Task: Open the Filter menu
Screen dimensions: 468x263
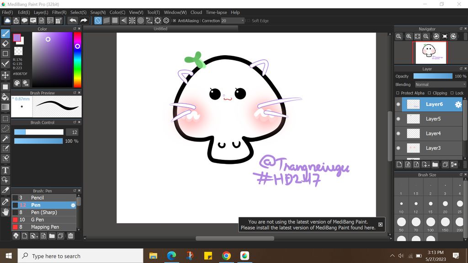Action: (x=59, y=12)
